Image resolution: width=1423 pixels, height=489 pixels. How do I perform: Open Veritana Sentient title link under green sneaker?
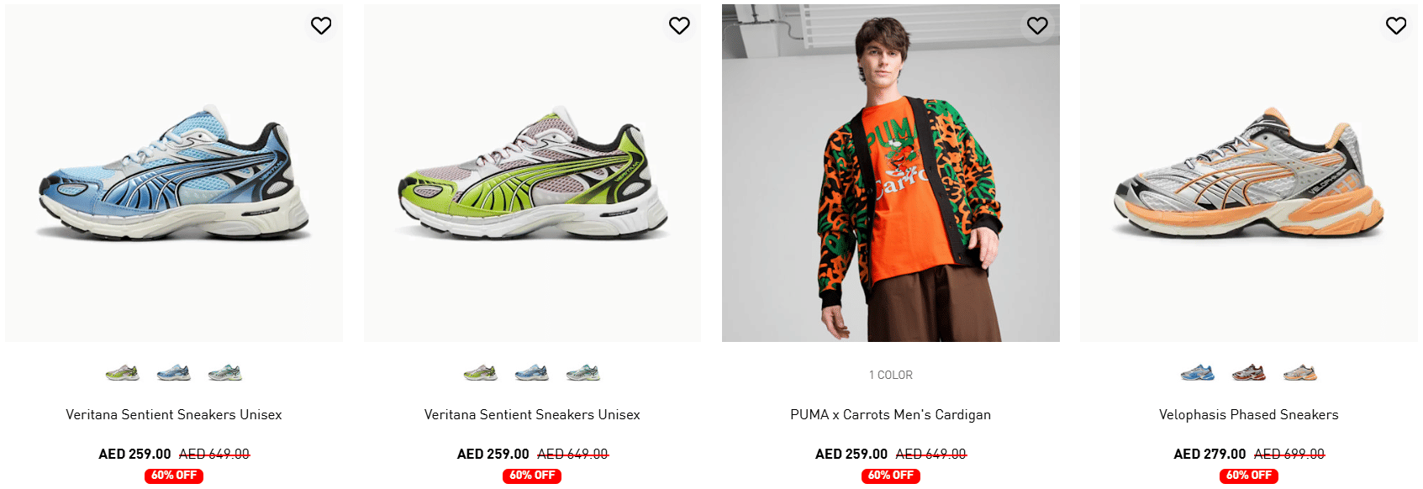532,414
